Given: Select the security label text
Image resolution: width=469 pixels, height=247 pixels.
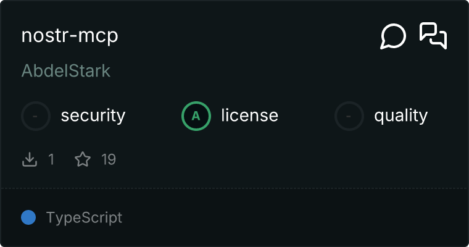Looking at the screenshot, I should tap(93, 115).
